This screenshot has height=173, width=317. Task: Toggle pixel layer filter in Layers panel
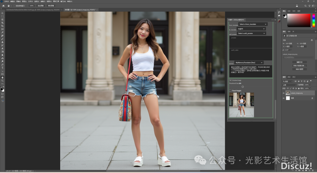(x=296, y=81)
